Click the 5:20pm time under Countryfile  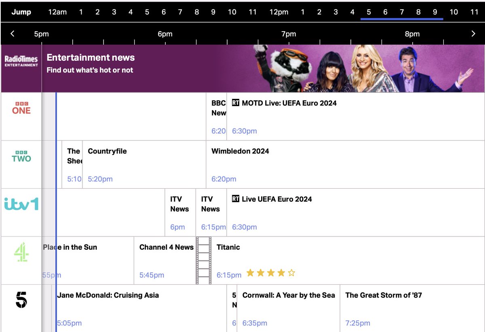(x=100, y=179)
